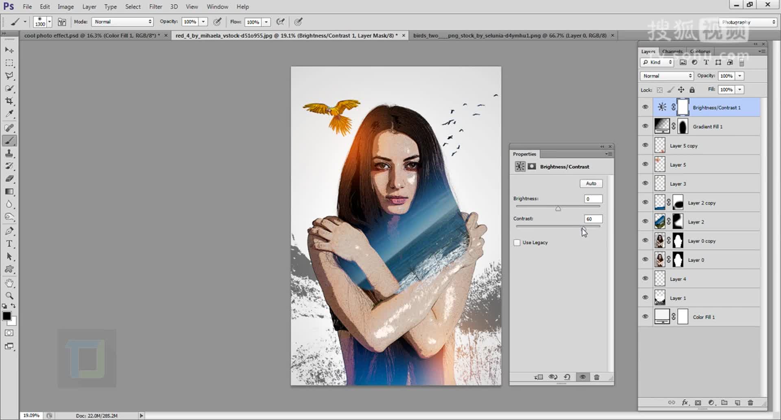781x420 pixels.
Task: Click the Brightness value field
Action: [x=593, y=199]
